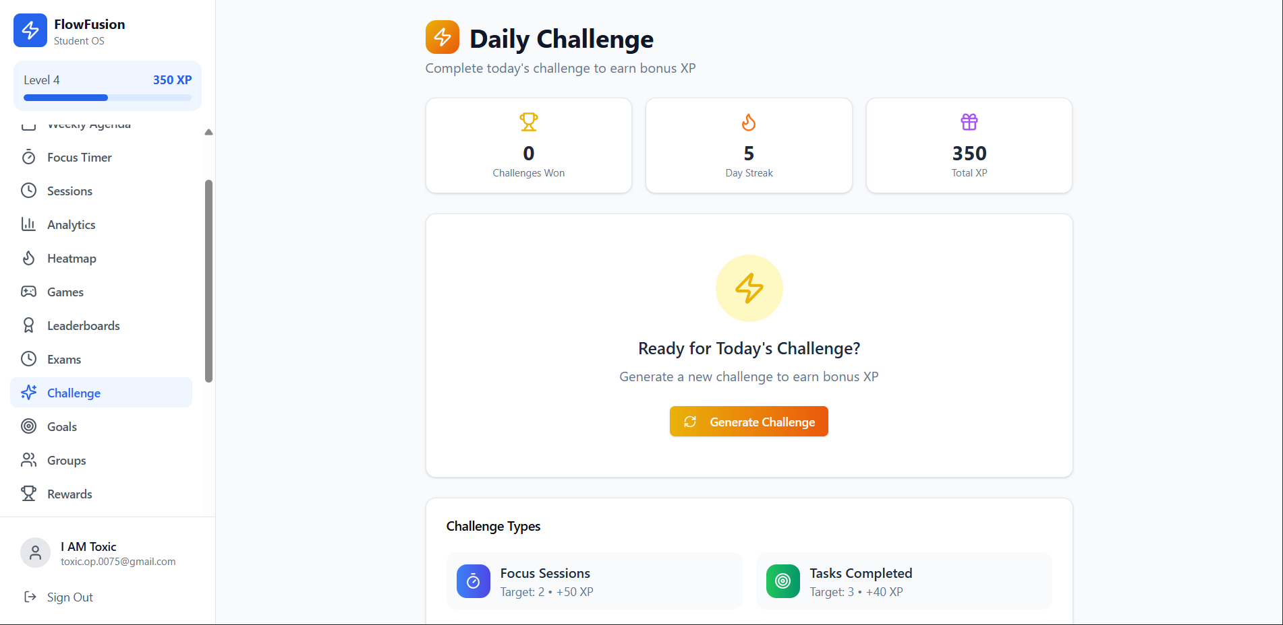
Task: Generate a new daily challenge
Action: (749, 422)
